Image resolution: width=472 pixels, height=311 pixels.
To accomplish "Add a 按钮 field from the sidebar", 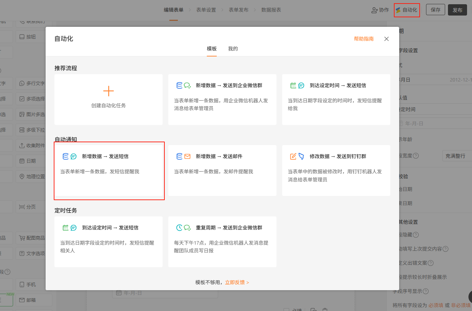I will 31,37.
